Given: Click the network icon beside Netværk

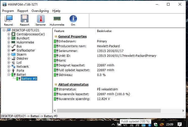Looking at the screenshot, I should click(x=13, y=66).
